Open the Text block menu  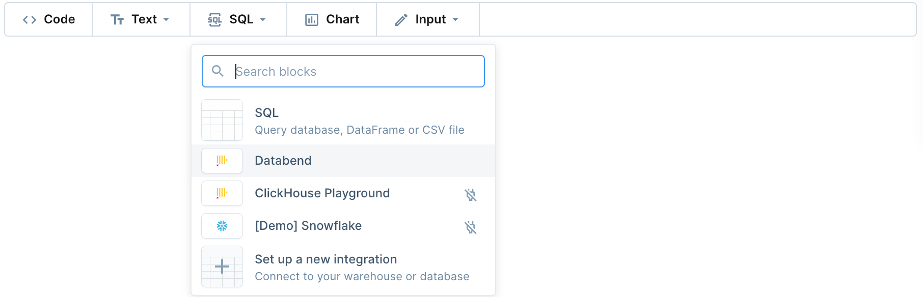point(141,20)
